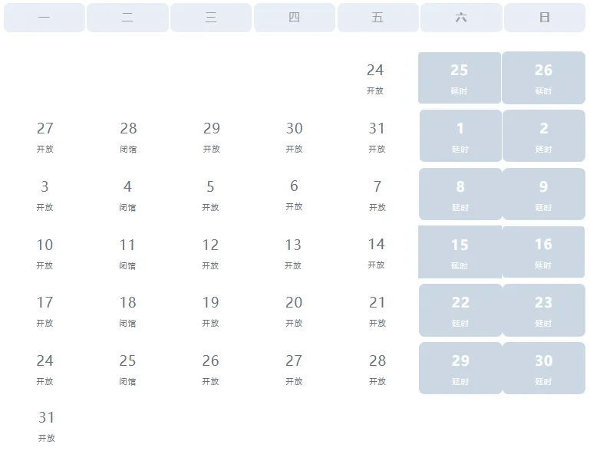Select date 6 marked 开放
This screenshot has width=590, height=464.
click(x=294, y=194)
